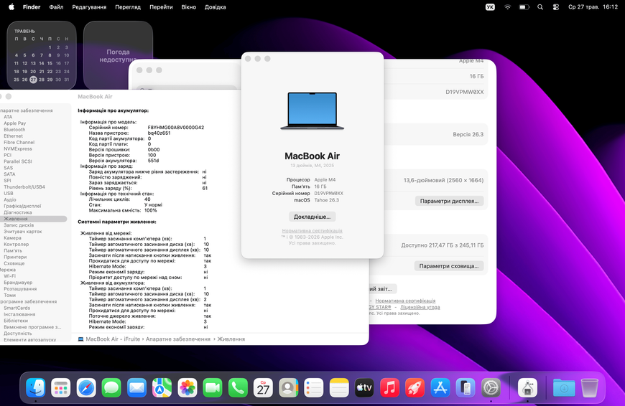The width and height of the screenshot is (625, 406).
Task: Click the Wi-Fi status icon
Action: tap(507, 7)
